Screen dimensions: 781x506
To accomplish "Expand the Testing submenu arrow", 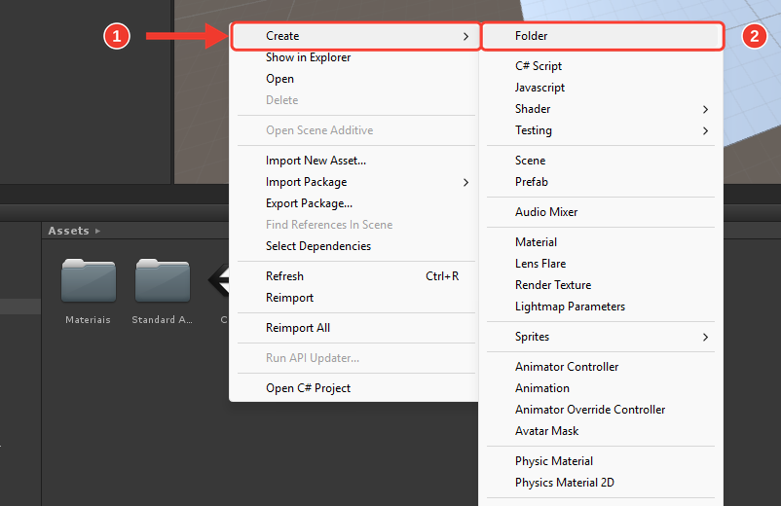I will pyautogui.click(x=705, y=130).
